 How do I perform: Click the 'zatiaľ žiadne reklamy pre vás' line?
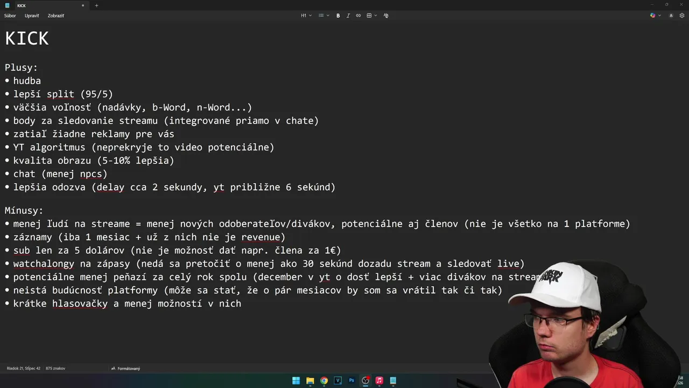[94, 134]
